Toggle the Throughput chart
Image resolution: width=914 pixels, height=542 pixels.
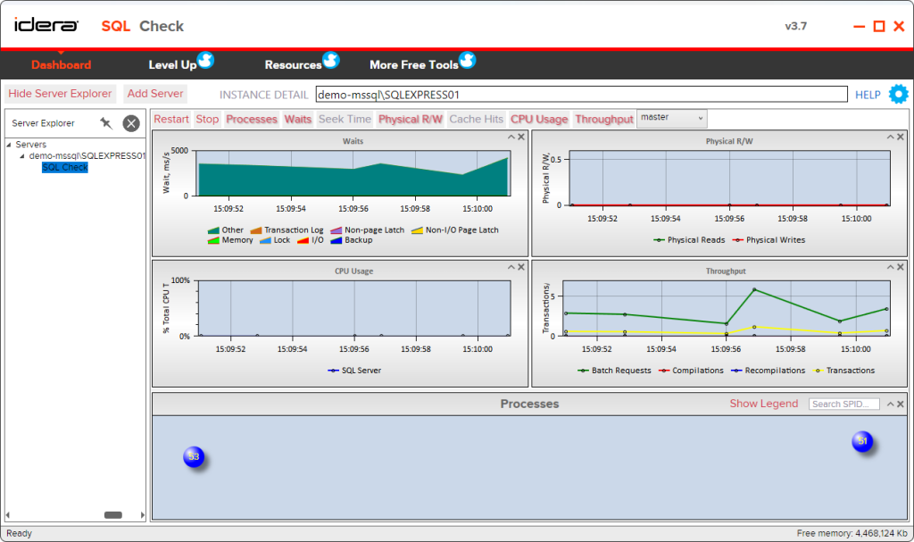click(x=604, y=119)
